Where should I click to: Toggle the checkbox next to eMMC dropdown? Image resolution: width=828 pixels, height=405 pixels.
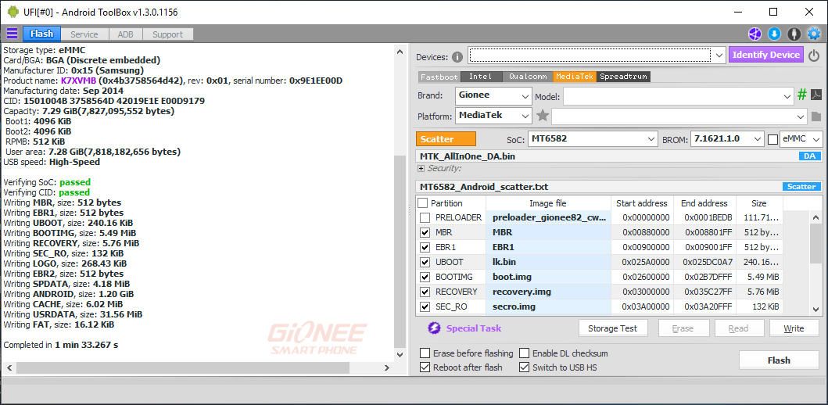[772, 139]
